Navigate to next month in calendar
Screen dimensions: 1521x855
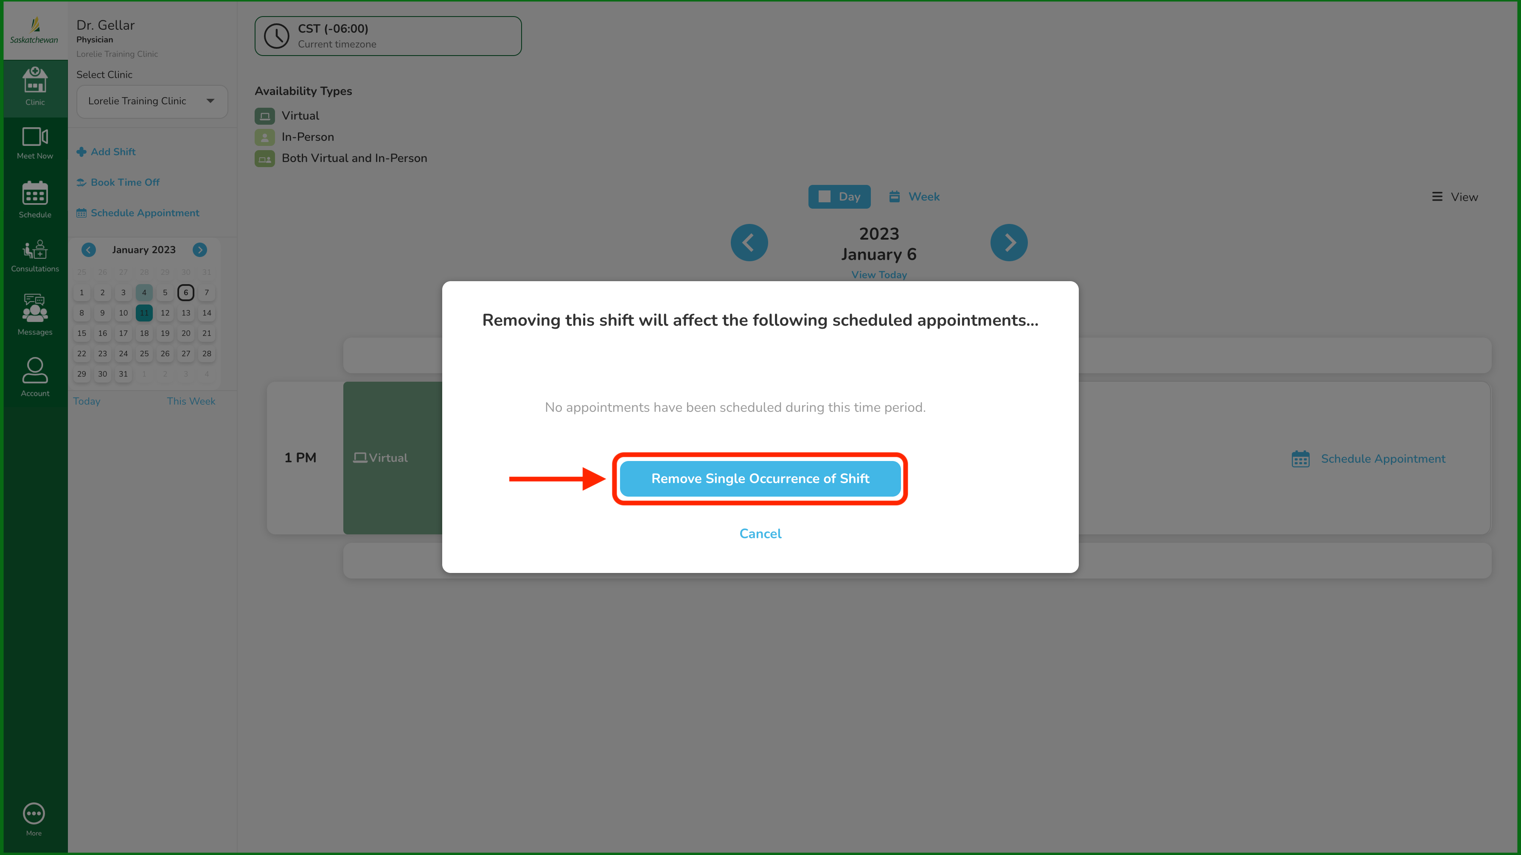click(x=199, y=249)
